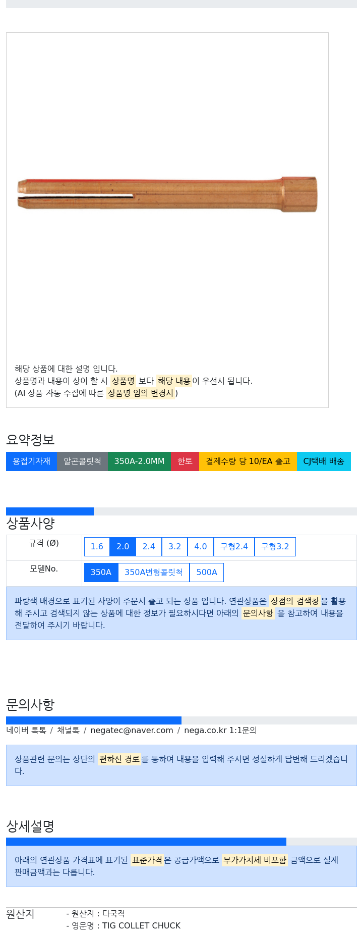Select the red 한토 brand tag

[x=185, y=461]
